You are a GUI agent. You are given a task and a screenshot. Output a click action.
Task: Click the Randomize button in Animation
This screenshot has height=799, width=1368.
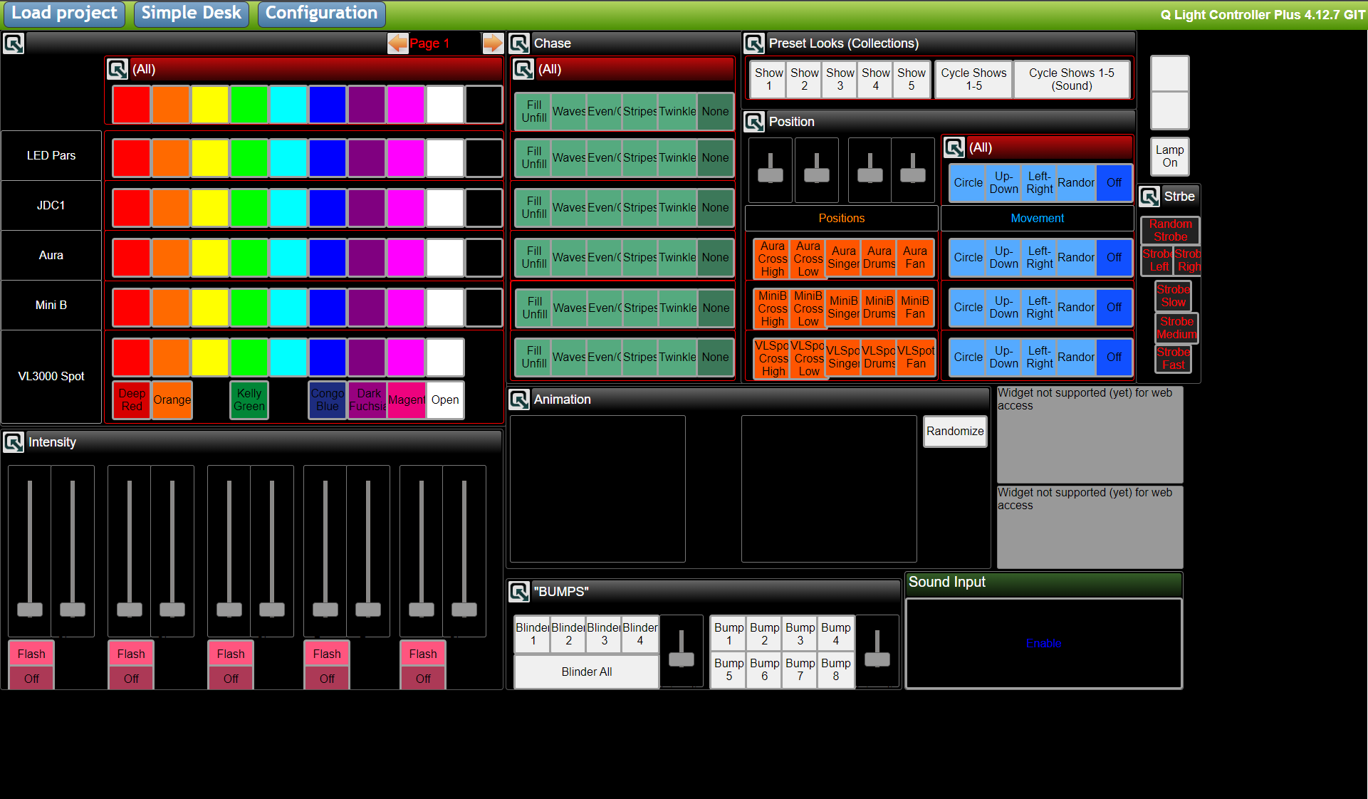click(954, 432)
